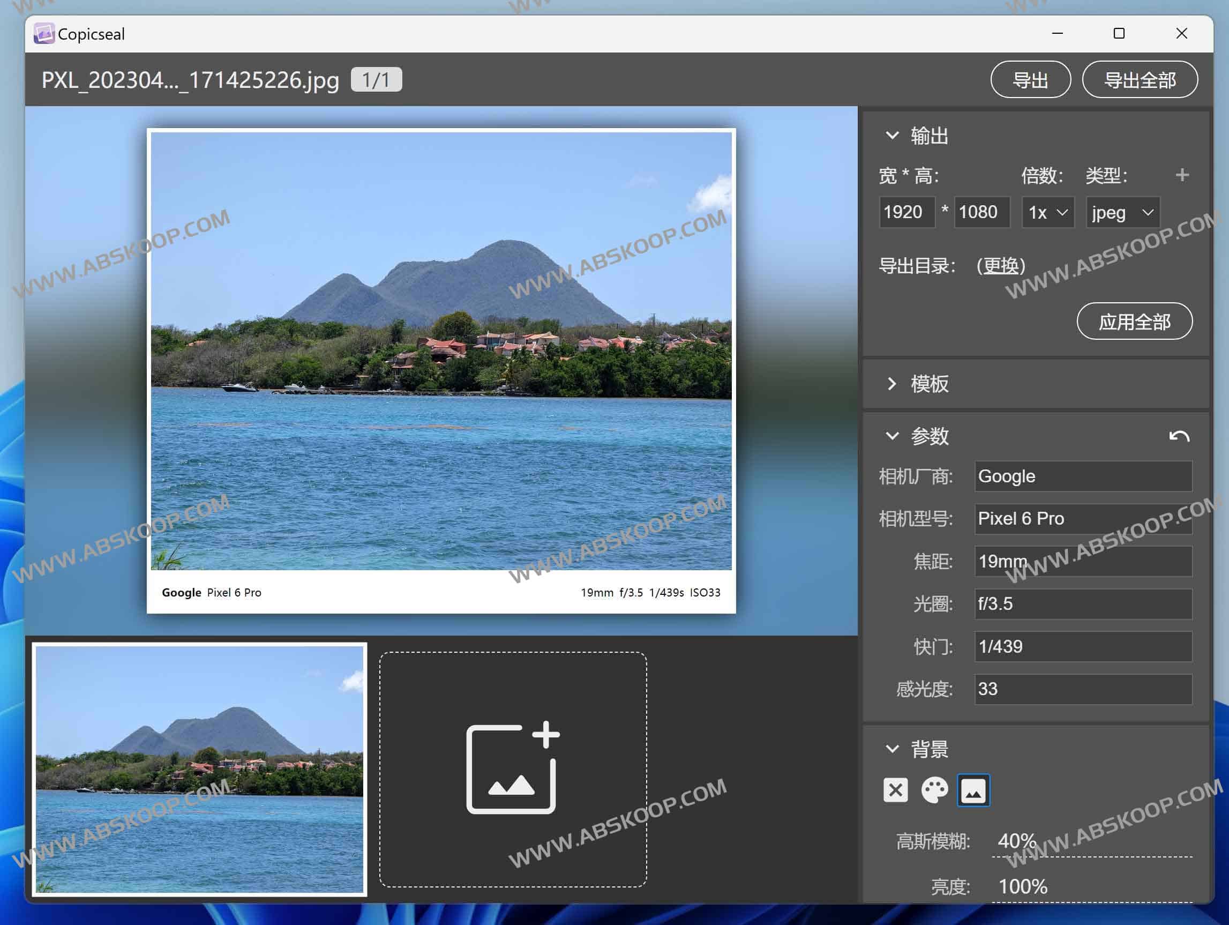Click the 导出全部 export all button
The width and height of the screenshot is (1229, 925).
tap(1140, 80)
